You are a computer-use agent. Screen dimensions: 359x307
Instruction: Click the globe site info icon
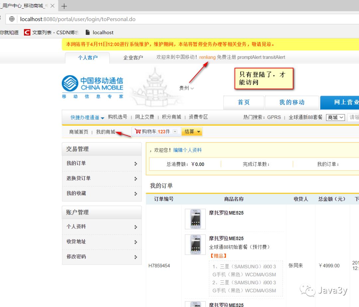click(12, 19)
